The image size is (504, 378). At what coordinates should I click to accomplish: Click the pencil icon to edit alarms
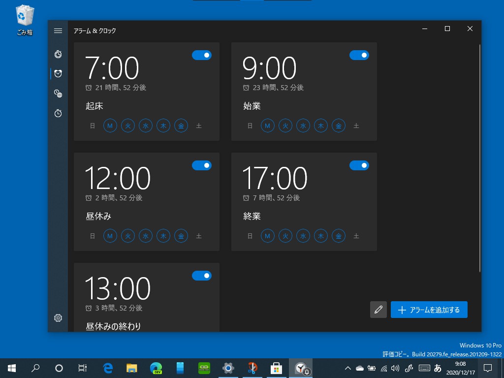(x=378, y=310)
